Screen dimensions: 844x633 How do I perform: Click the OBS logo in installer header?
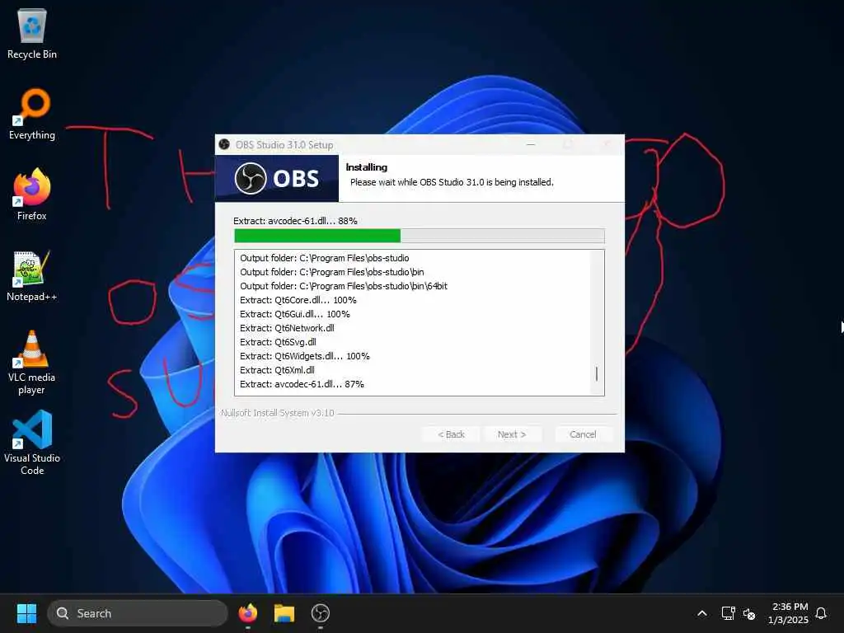pyautogui.click(x=277, y=178)
